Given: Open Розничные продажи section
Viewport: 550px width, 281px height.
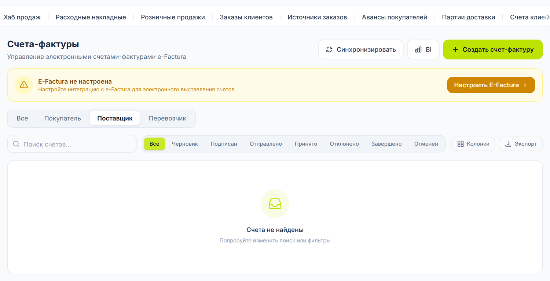Looking at the screenshot, I should (x=173, y=17).
